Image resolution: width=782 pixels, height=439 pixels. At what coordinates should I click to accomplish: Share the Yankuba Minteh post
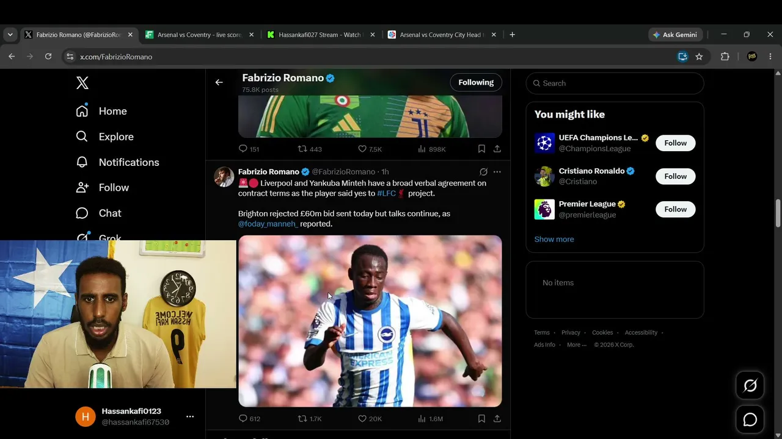(x=497, y=419)
